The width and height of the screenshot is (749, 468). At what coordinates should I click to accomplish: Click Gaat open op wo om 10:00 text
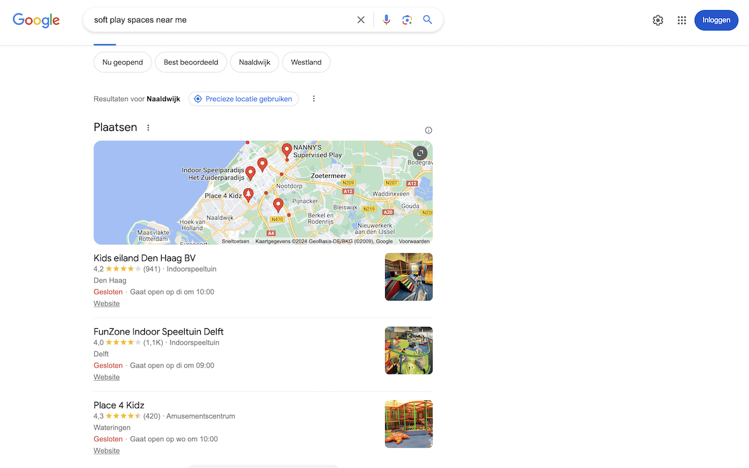tap(174, 439)
